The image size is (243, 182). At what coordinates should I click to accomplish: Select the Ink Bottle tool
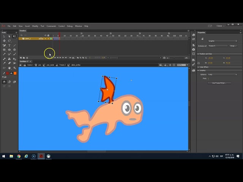click(x=14, y=59)
